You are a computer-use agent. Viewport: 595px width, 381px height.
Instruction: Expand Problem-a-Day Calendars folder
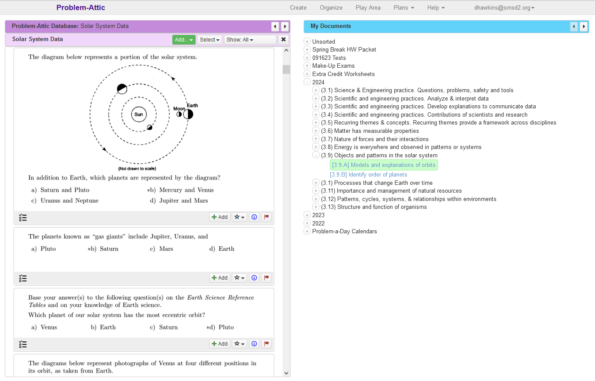pos(307,232)
